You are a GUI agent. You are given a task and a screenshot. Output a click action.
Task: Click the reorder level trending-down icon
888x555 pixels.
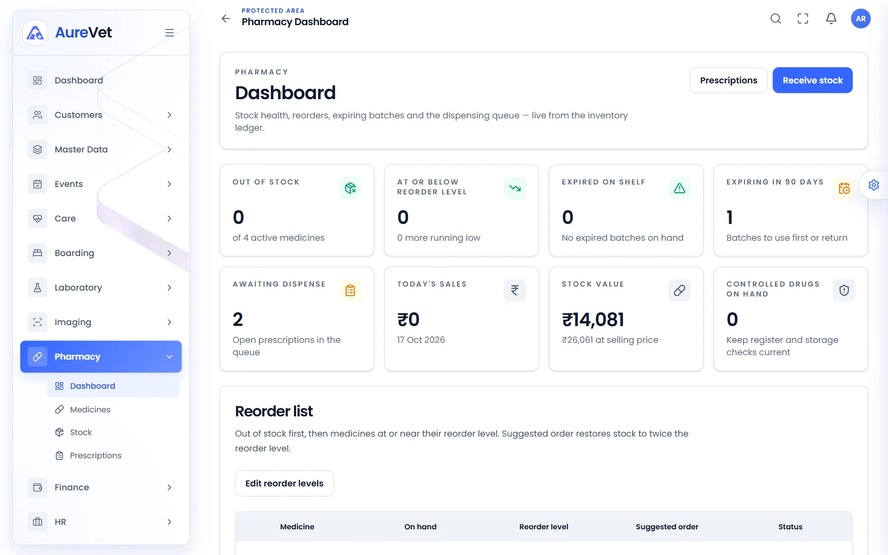point(515,188)
